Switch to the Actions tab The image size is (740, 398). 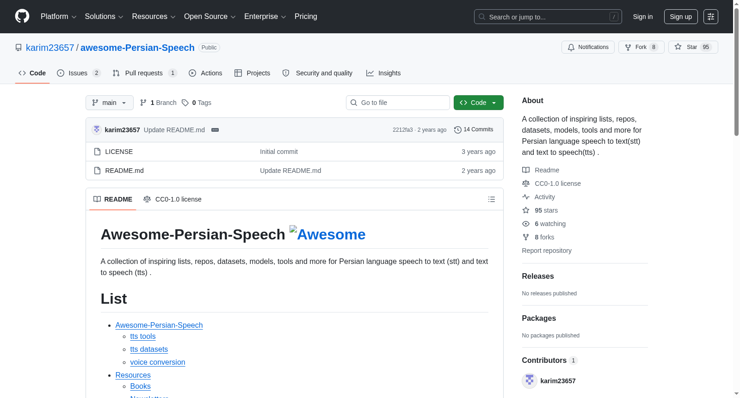click(x=205, y=73)
